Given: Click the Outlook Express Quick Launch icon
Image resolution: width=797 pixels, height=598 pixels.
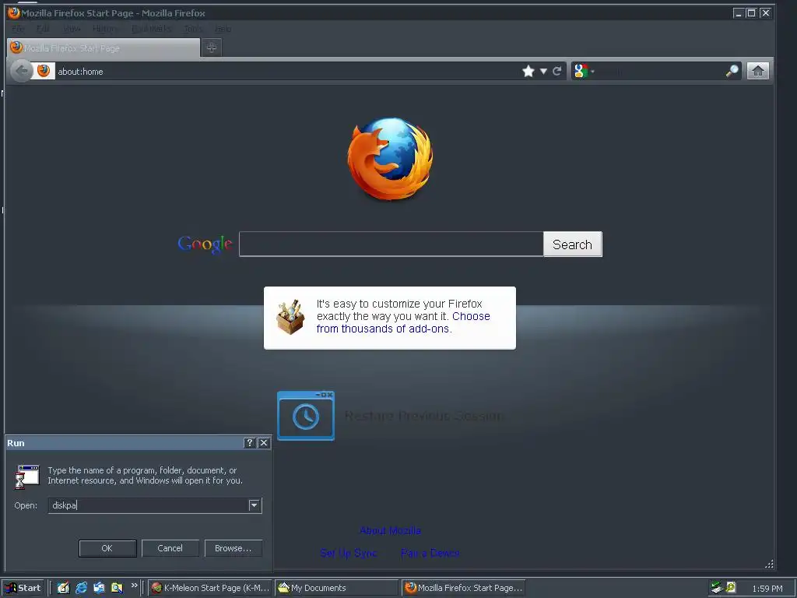Looking at the screenshot, I should (99, 588).
